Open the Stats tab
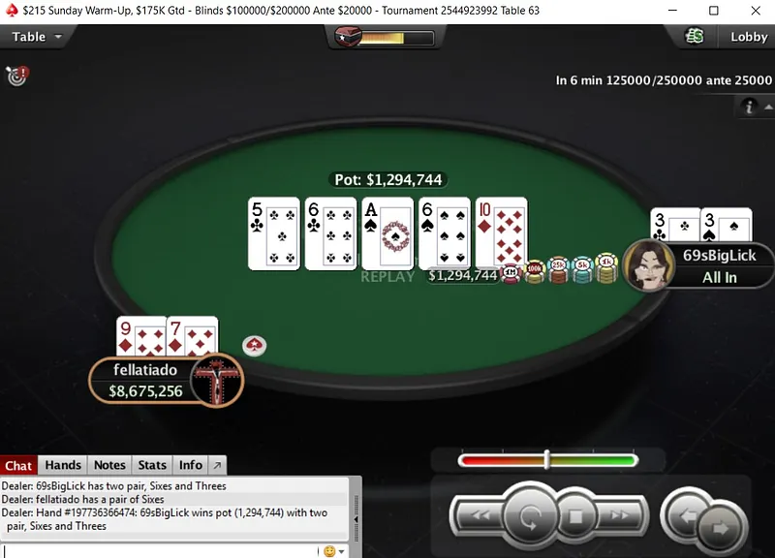 152,465
